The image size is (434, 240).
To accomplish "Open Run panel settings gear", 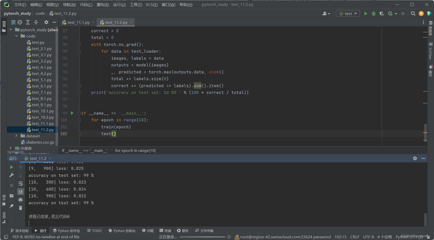I will point(415,158).
